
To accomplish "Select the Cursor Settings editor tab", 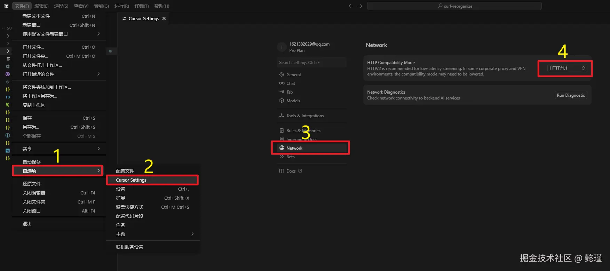I will 144,18.
